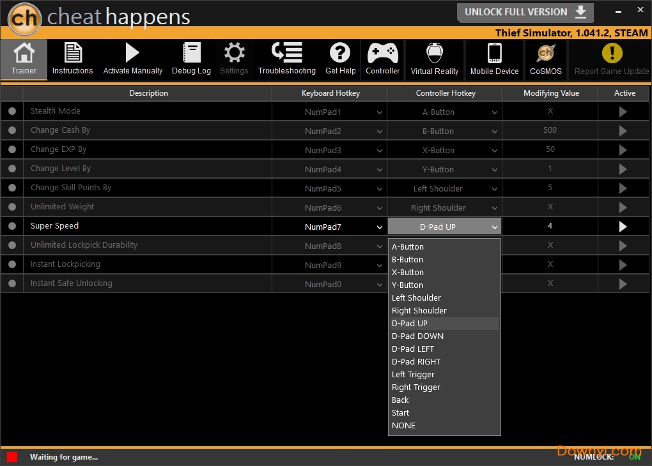Image resolution: width=652 pixels, height=466 pixels.
Task: Open the Debug Log
Action: 191,59
